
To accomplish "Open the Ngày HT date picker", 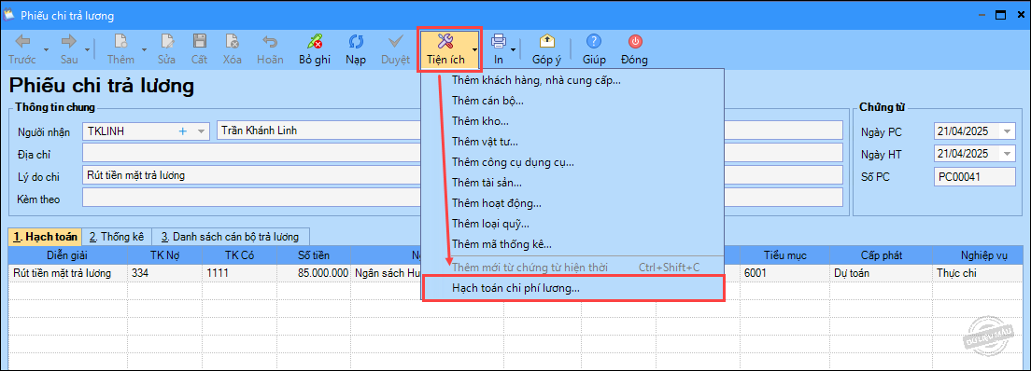I will tap(1008, 155).
